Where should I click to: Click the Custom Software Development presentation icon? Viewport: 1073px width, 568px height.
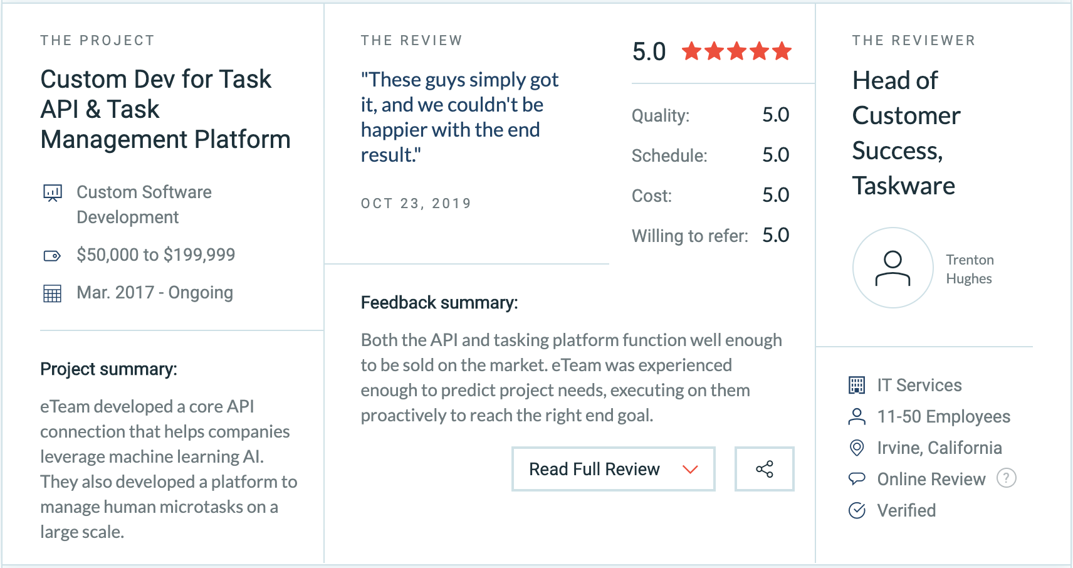tap(53, 192)
